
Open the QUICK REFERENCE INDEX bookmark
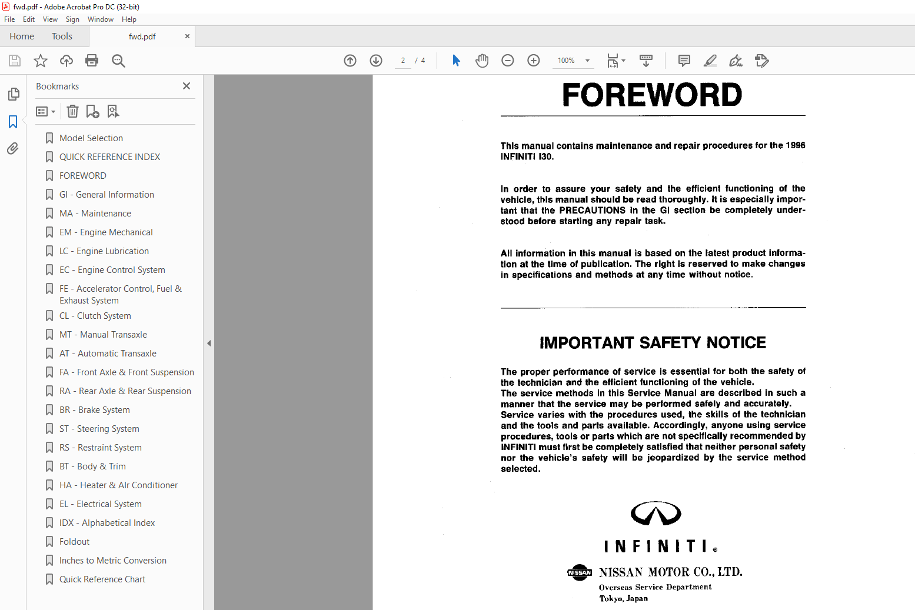109,157
